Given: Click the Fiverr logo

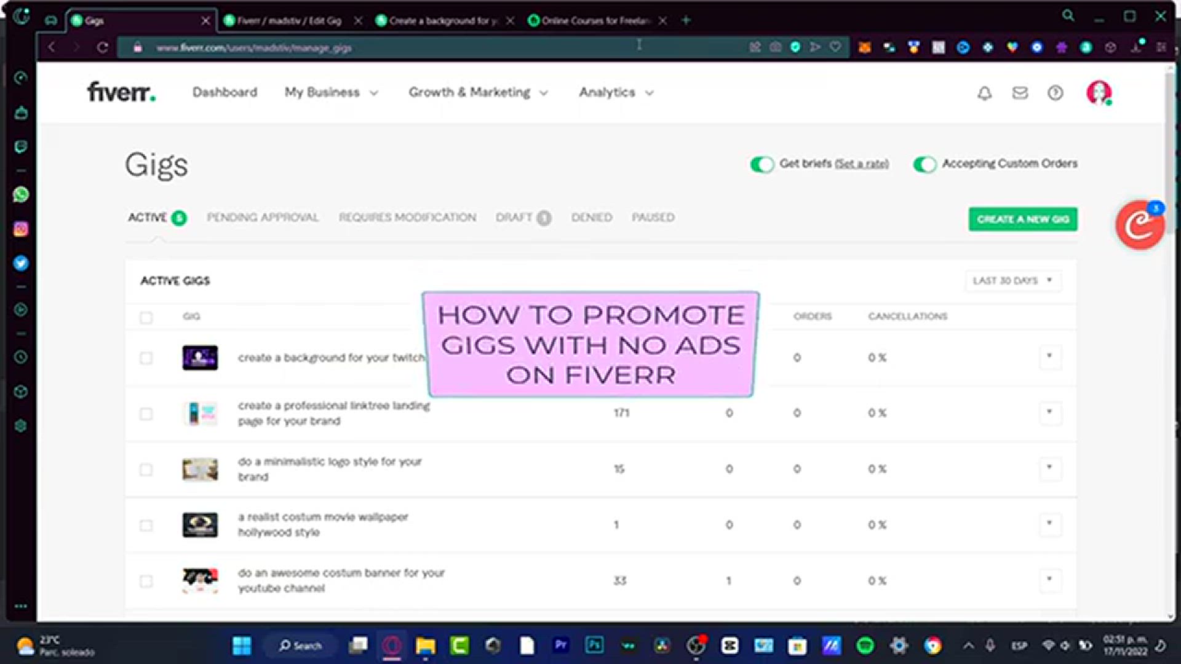Looking at the screenshot, I should click(121, 92).
